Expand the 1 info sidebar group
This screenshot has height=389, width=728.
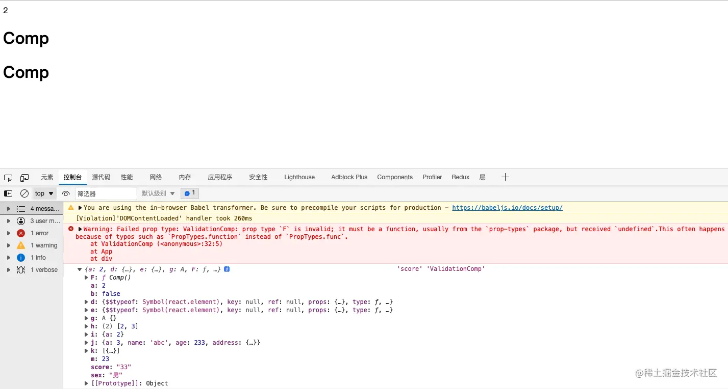(x=8, y=258)
